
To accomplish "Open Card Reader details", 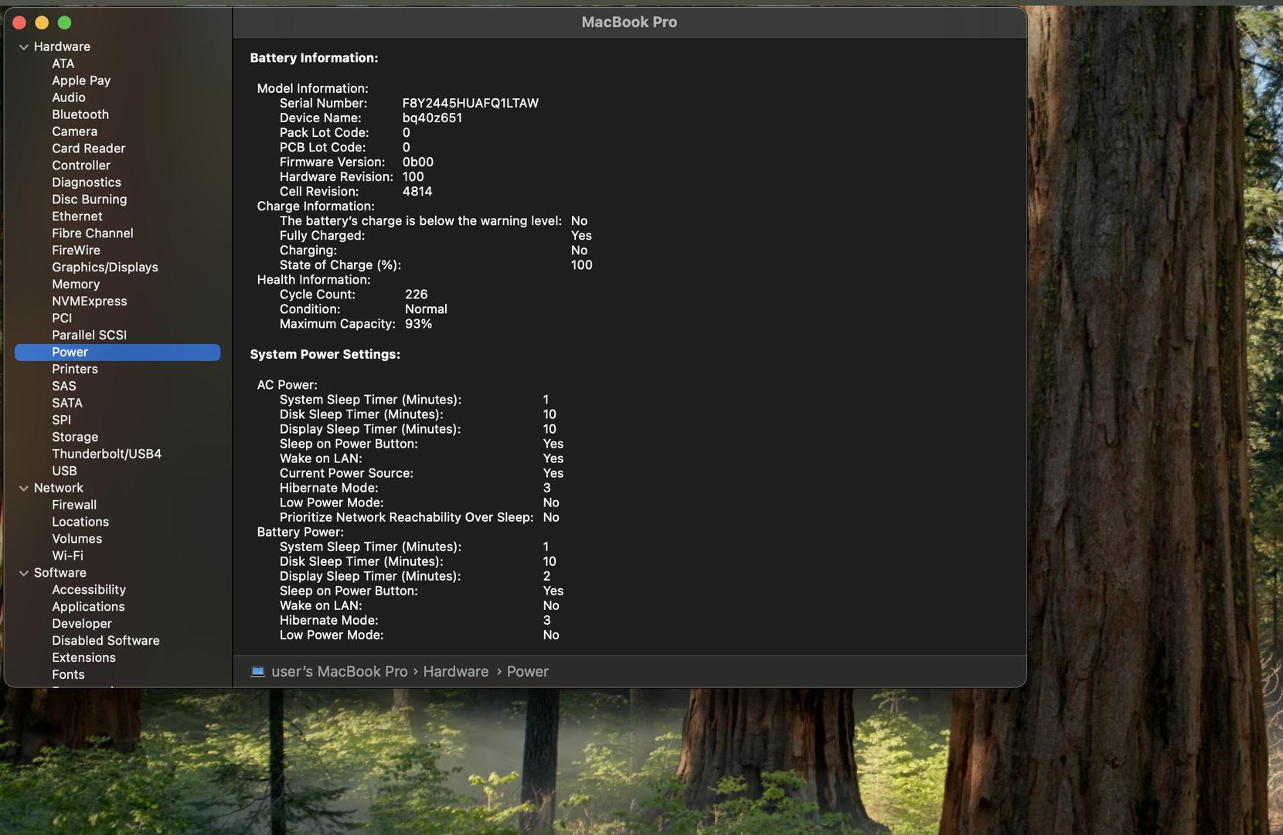I will pyautogui.click(x=88, y=149).
